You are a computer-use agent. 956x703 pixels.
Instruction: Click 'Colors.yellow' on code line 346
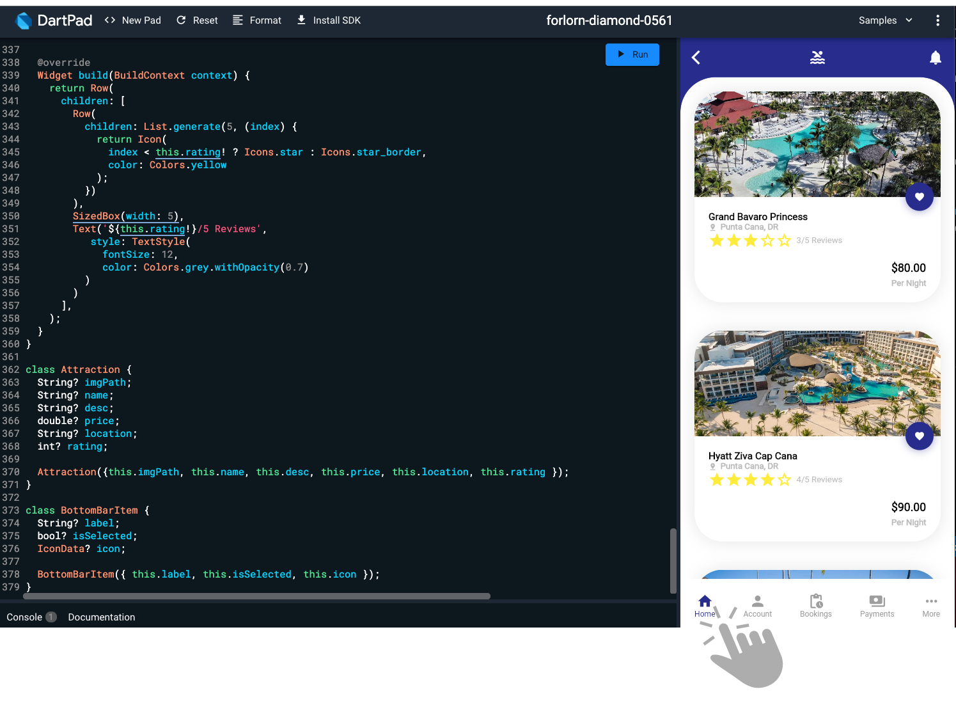(x=188, y=165)
